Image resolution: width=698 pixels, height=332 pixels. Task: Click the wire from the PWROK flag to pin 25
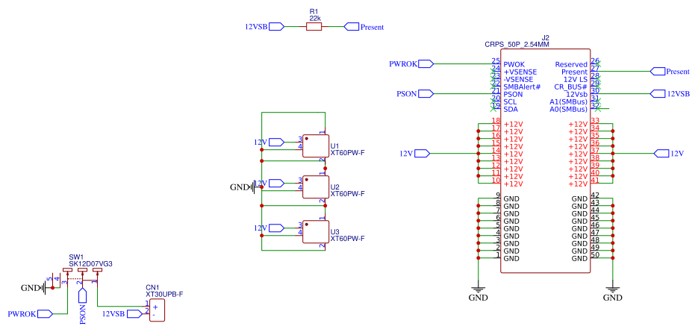click(x=463, y=63)
